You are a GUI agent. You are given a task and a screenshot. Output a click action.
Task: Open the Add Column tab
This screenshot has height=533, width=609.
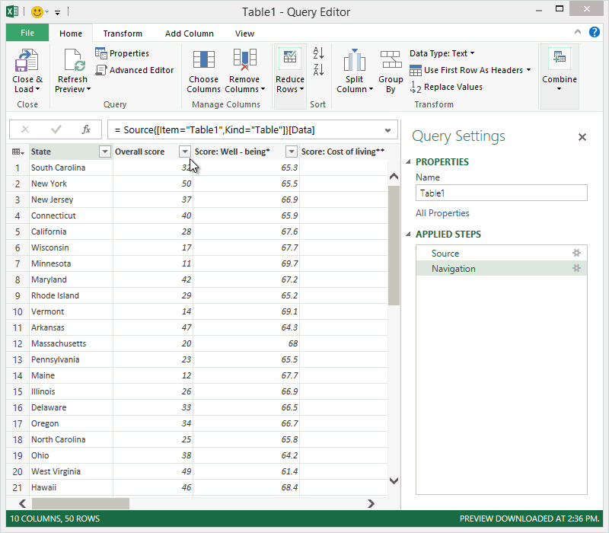coord(189,33)
